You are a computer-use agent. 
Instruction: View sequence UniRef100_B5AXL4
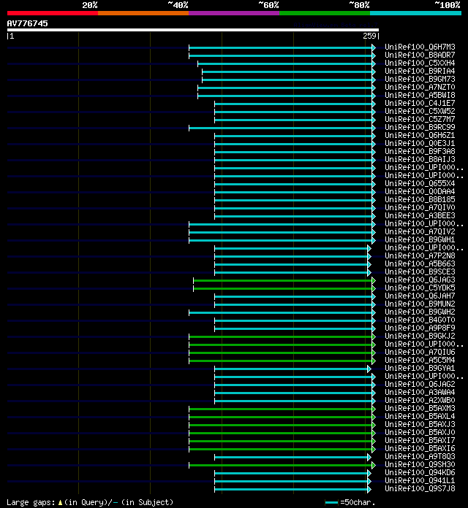point(420,416)
